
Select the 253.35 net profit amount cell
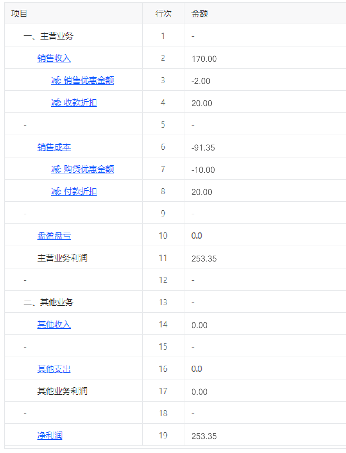pos(204,436)
